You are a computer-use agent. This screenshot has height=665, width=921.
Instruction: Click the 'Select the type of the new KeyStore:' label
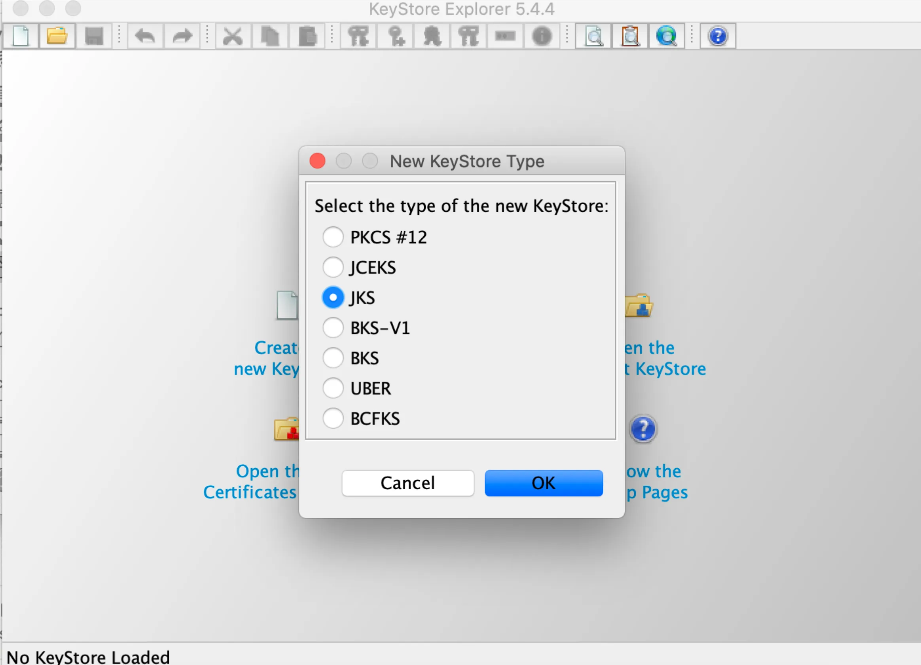pos(462,206)
